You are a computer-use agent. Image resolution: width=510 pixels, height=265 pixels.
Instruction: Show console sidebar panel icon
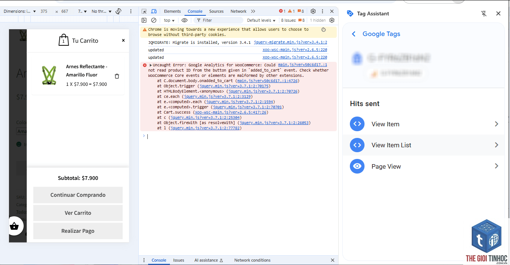point(144,20)
